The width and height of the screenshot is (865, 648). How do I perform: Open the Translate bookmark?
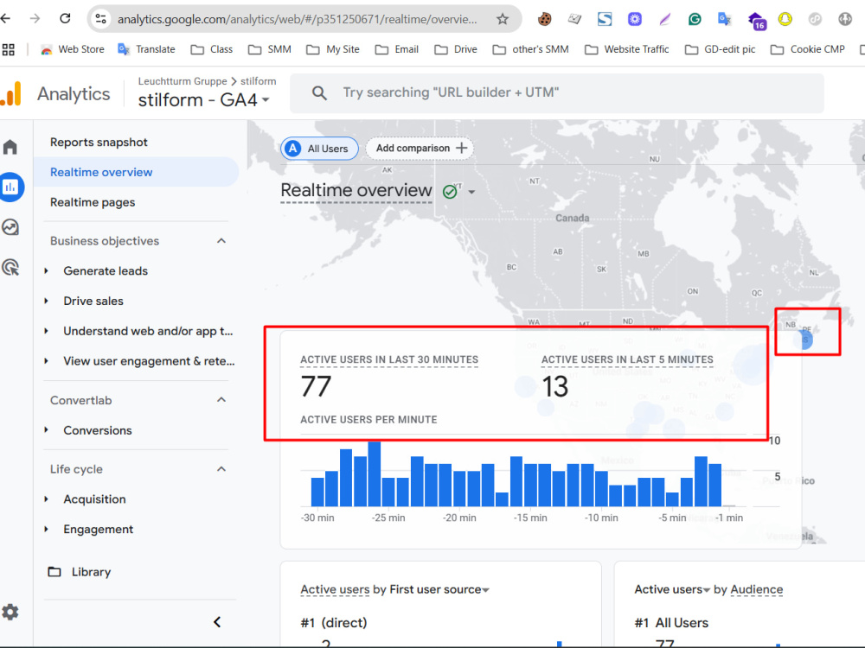coord(147,49)
